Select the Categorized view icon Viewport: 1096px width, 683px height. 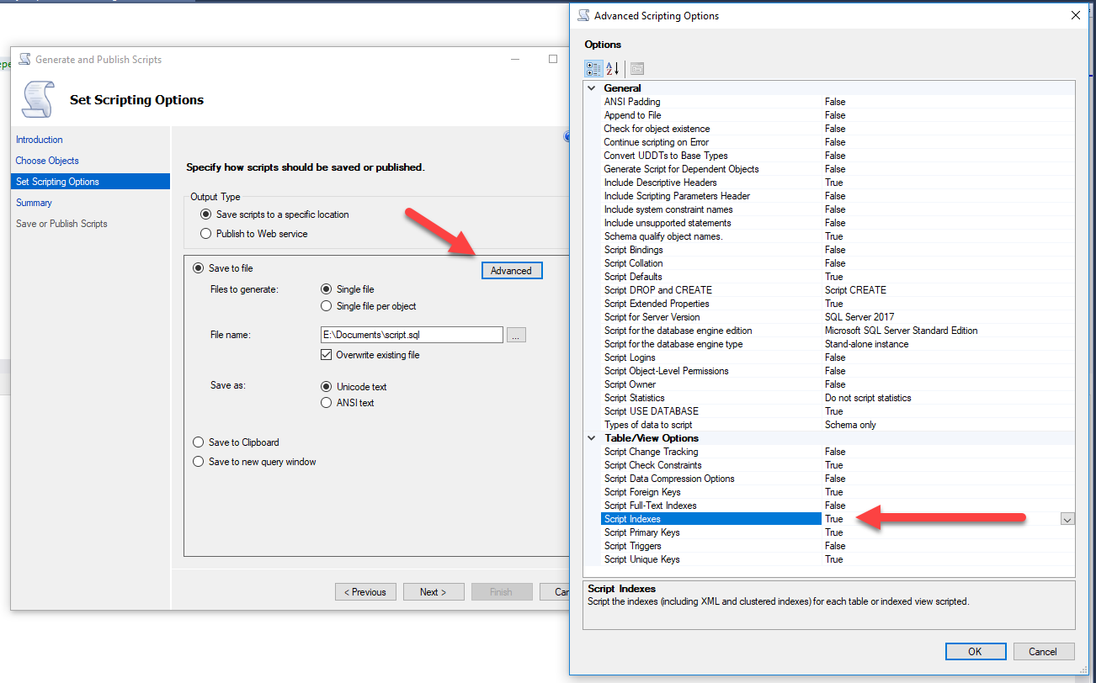tap(593, 69)
